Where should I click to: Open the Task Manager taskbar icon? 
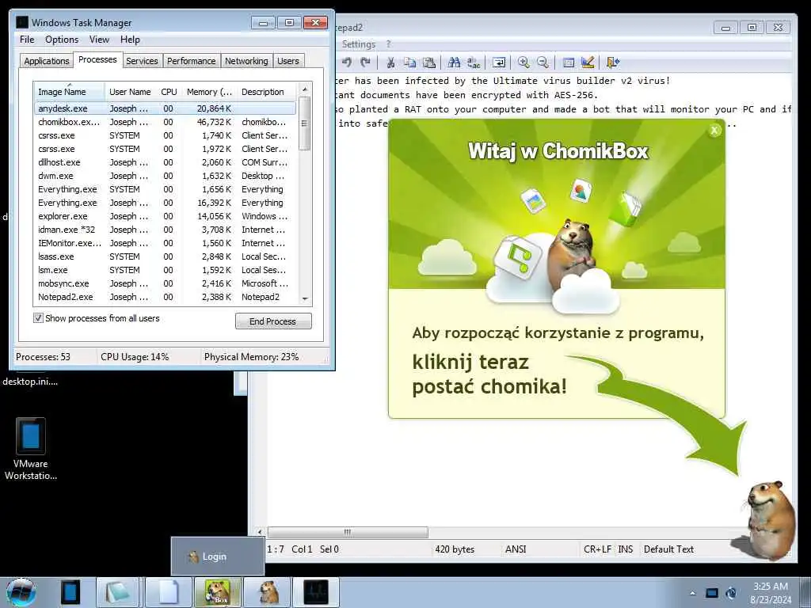pyautogui.click(x=316, y=592)
